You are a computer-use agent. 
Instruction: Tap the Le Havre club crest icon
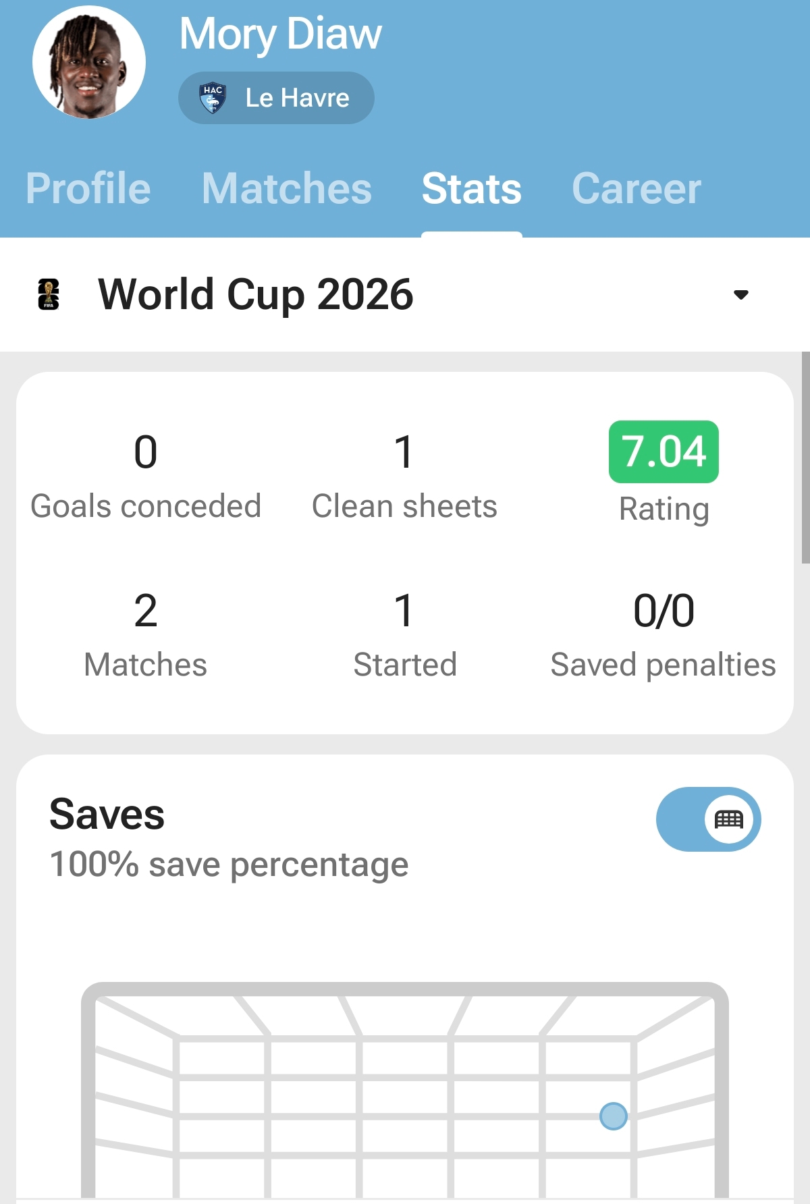pyautogui.click(x=213, y=98)
